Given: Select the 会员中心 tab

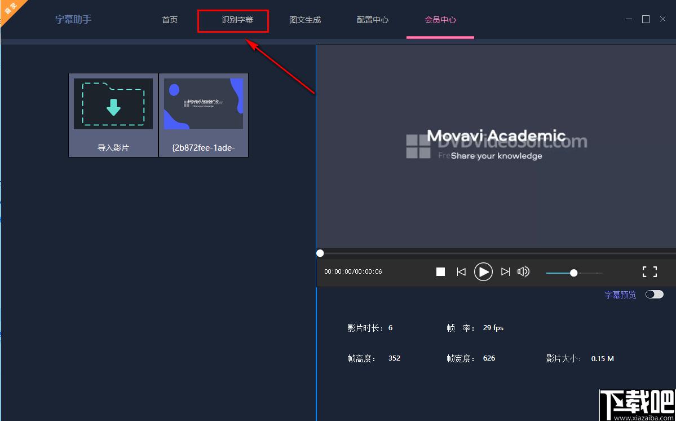Looking at the screenshot, I should pyautogui.click(x=440, y=20).
